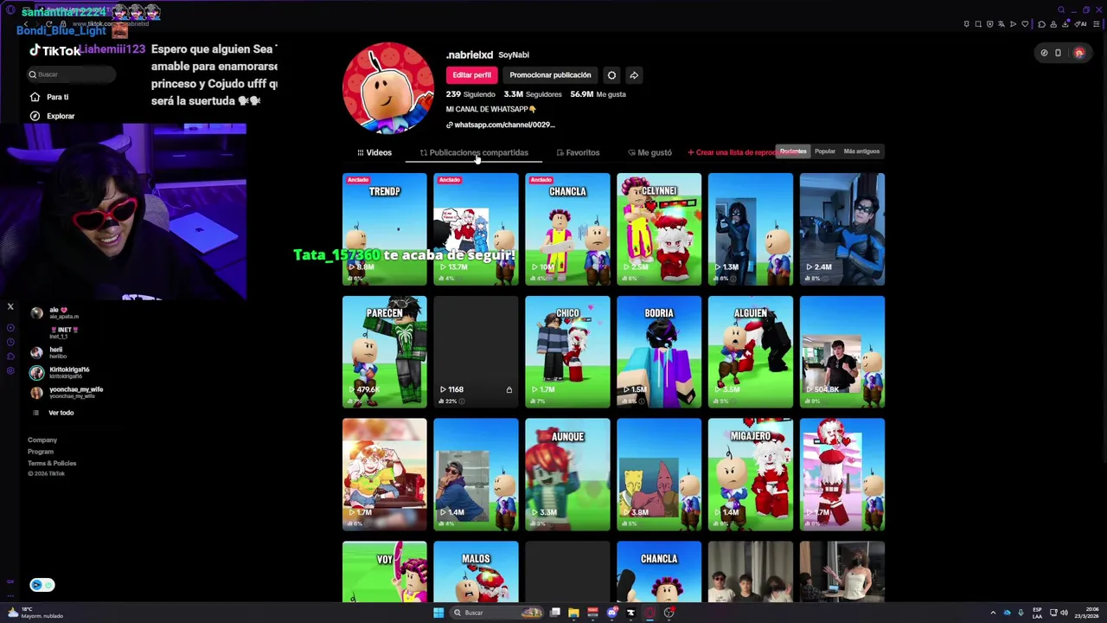Sort videos by Recientes
Viewport: 1107px width, 623px height.
[793, 151]
